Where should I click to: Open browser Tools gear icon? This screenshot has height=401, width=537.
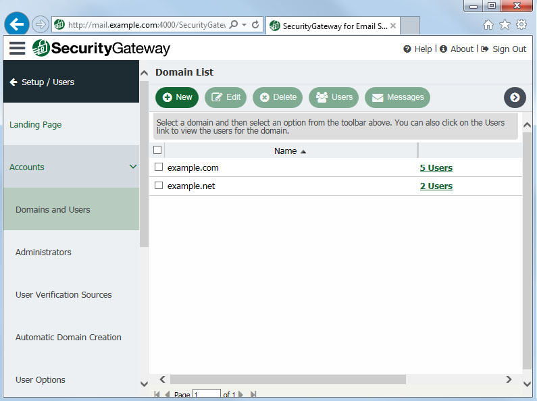coord(521,24)
